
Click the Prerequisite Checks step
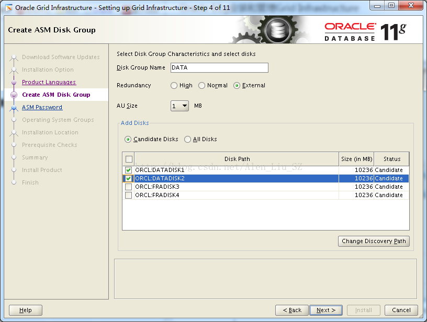click(x=50, y=145)
